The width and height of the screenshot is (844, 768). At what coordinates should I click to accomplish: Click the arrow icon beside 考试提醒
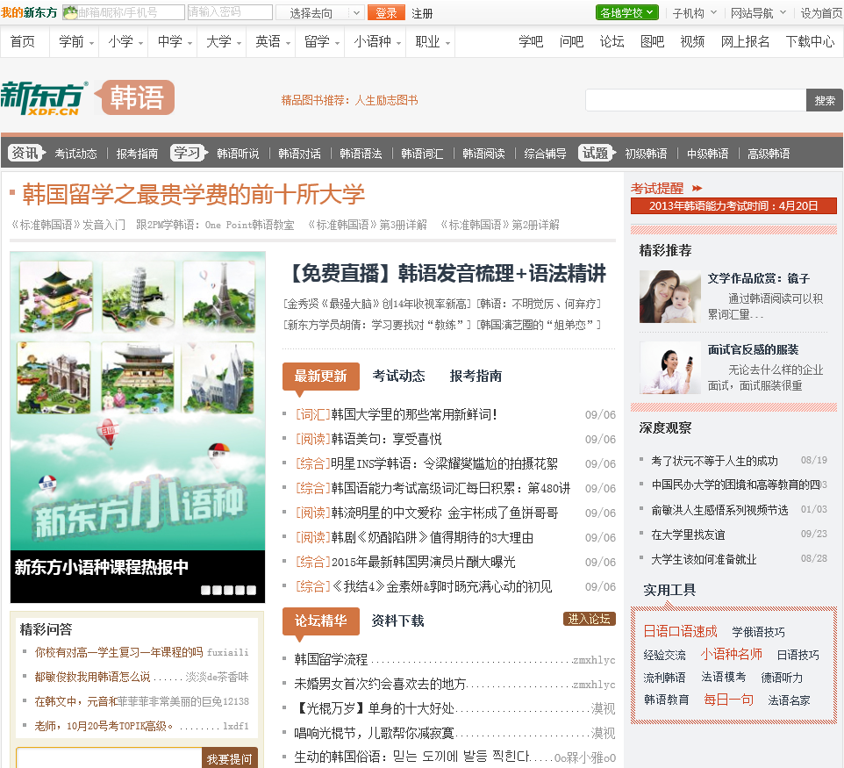697,188
